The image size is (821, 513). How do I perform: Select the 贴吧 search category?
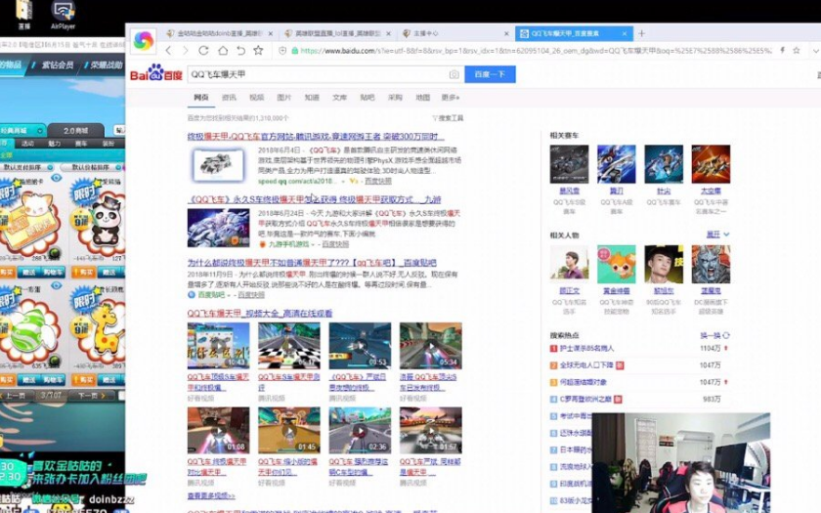(367, 98)
